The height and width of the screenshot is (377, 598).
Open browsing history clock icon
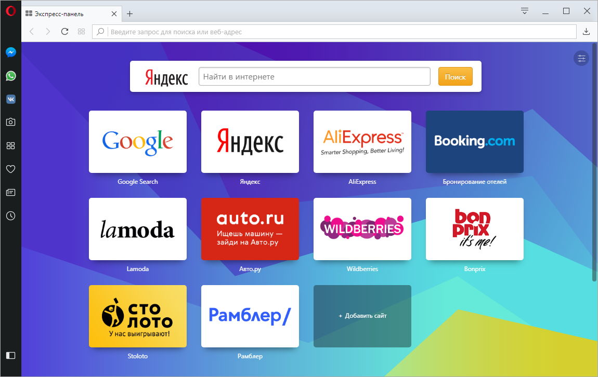coord(11,216)
